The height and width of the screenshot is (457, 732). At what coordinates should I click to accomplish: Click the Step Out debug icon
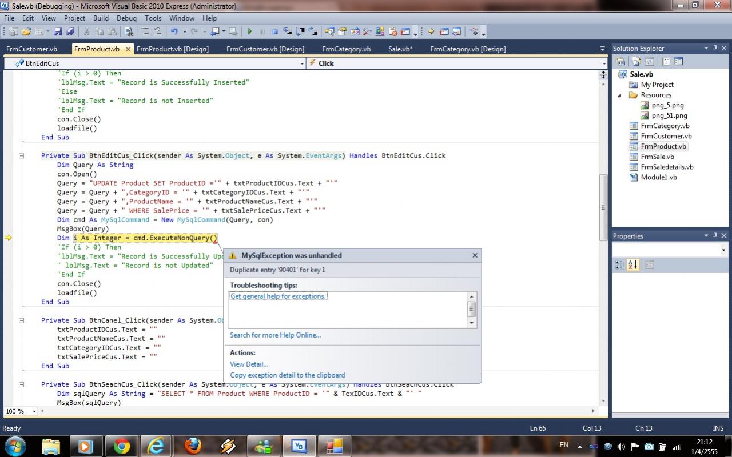(313, 31)
